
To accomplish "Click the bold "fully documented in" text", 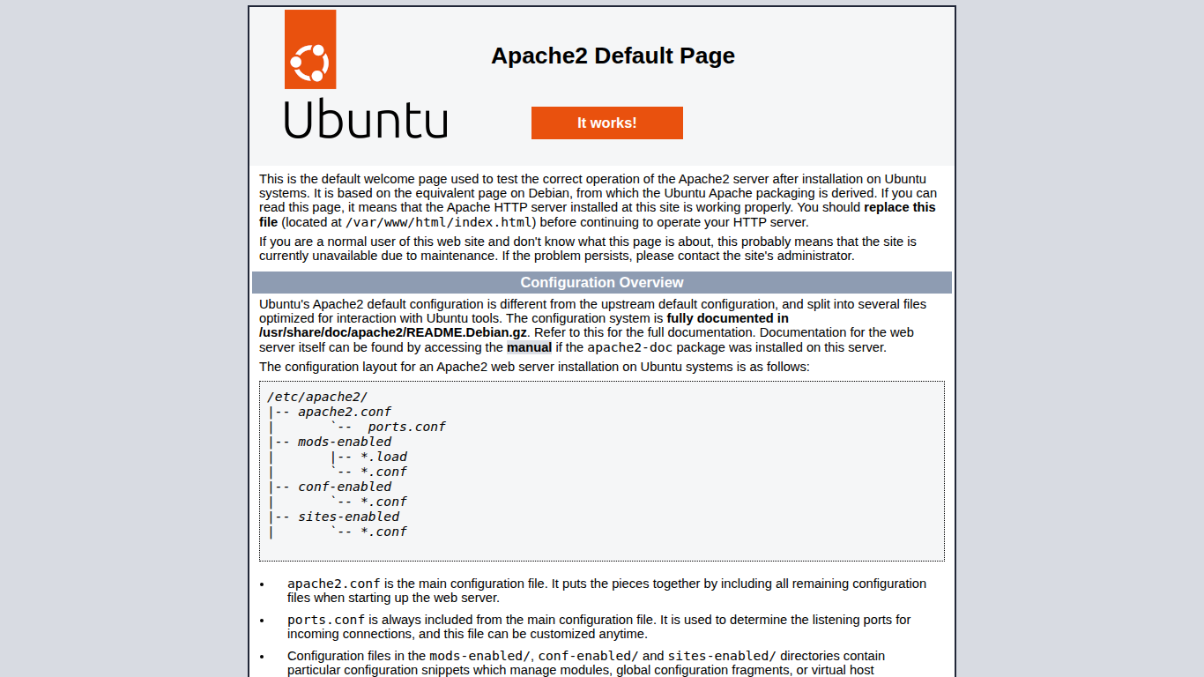I will (x=728, y=318).
